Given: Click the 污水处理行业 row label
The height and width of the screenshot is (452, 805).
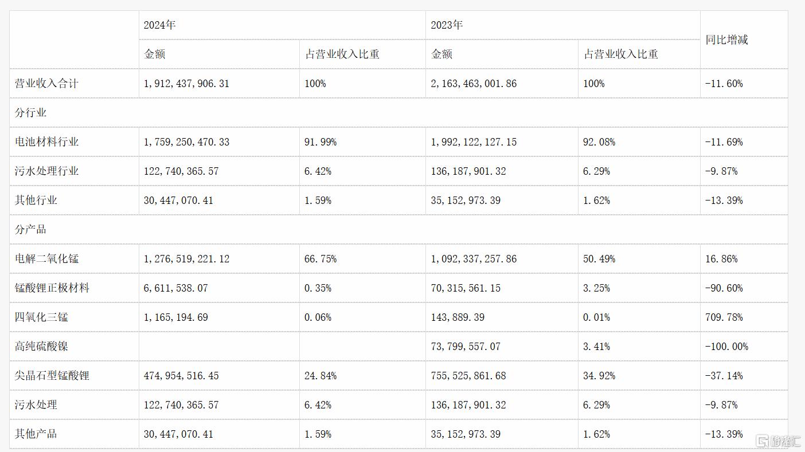Looking at the screenshot, I should click(46, 171).
